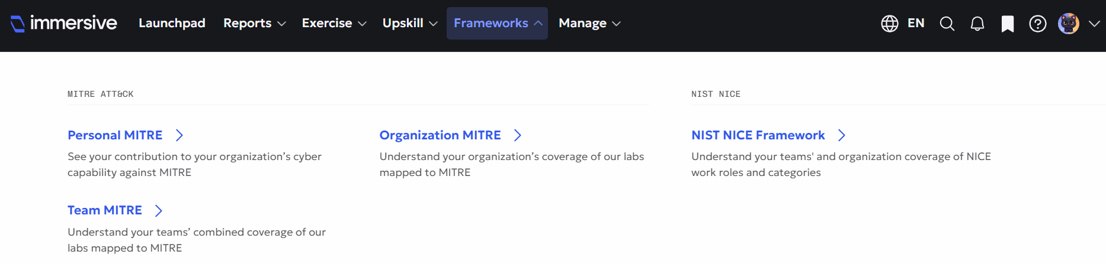Viewport: 1106px width, 264px height.
Task: Open the notifications bell
Action: [x=977, y=24]
